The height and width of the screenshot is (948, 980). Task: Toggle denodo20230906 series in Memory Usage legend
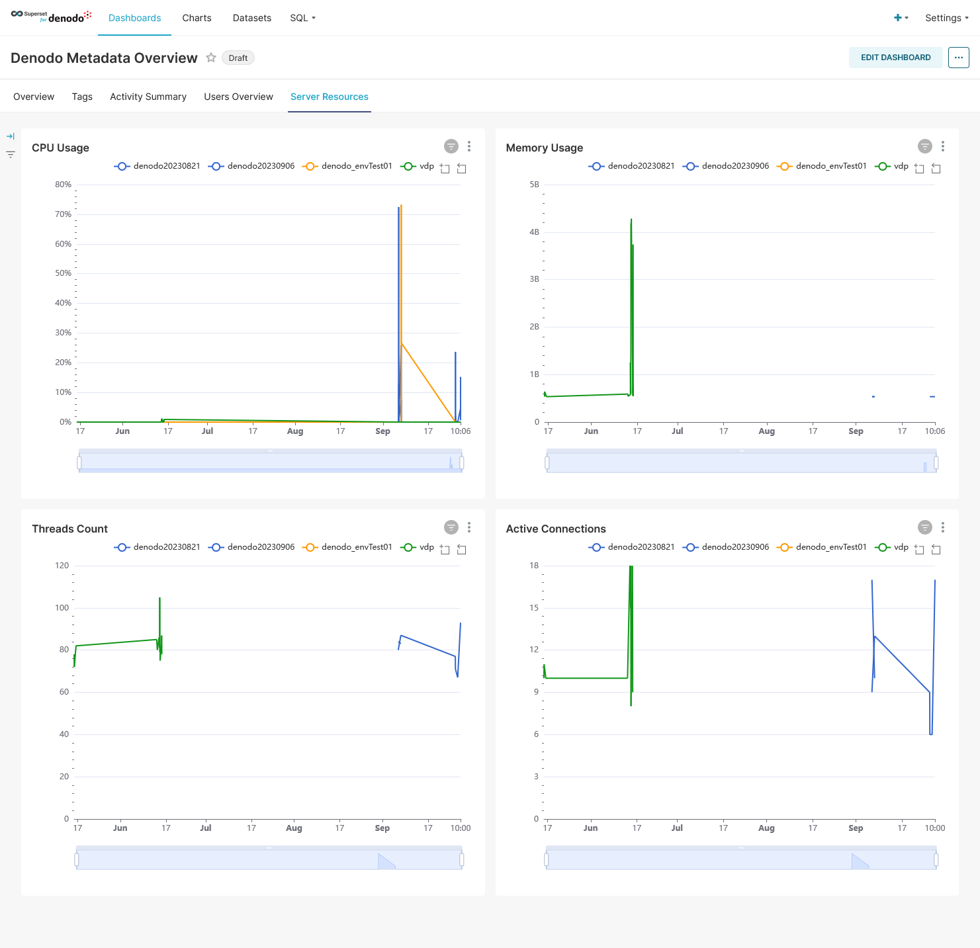point(726,166)
